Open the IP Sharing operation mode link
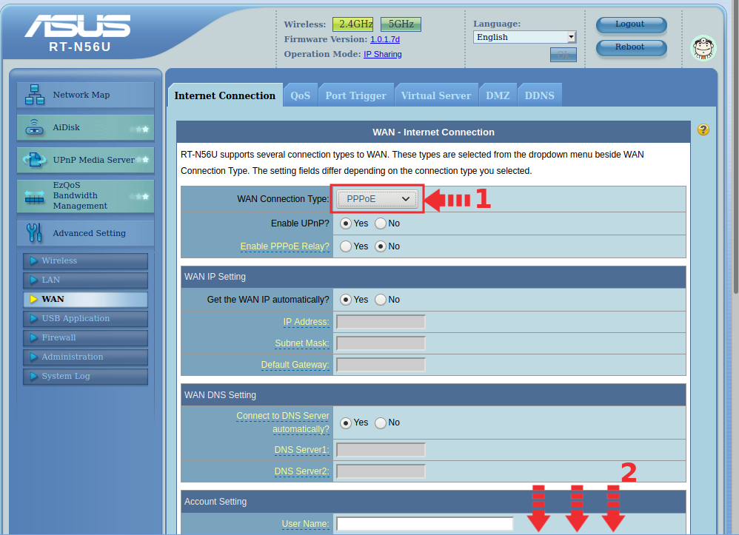Screen dimensions: 739x535 (382, 54)
